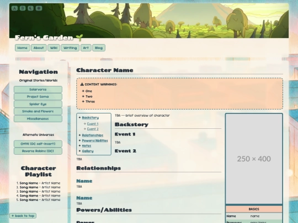
Task: Click the B font toggle in header
Action: (23, 8)
